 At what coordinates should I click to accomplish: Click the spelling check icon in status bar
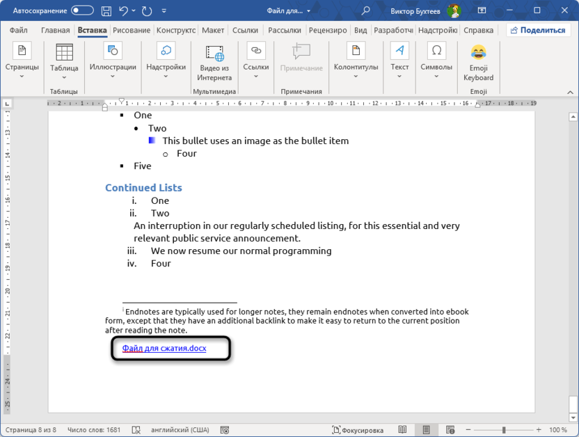point(136,430)
